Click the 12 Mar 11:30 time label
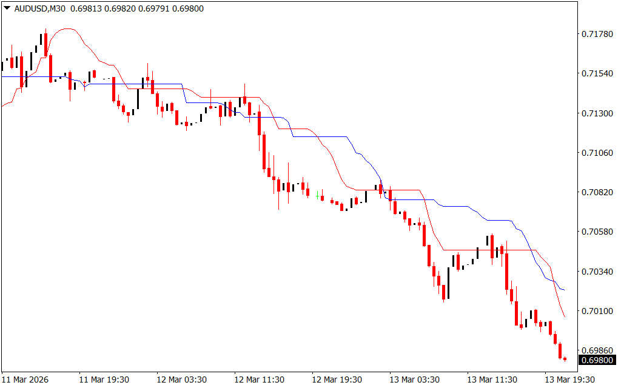This screenshot has width=621, height=388. click(x=259, y=380)
